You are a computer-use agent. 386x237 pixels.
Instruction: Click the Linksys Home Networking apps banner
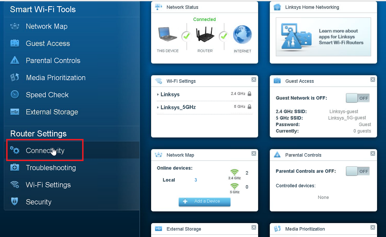click(x=323, y=37)
